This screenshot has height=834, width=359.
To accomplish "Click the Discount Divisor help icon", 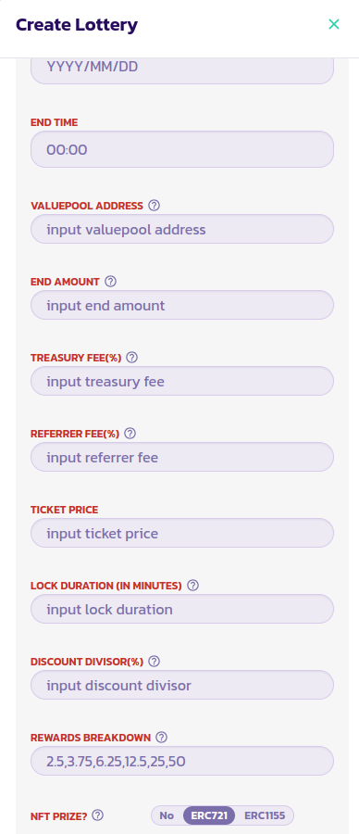I will click(x=154, y=661).
